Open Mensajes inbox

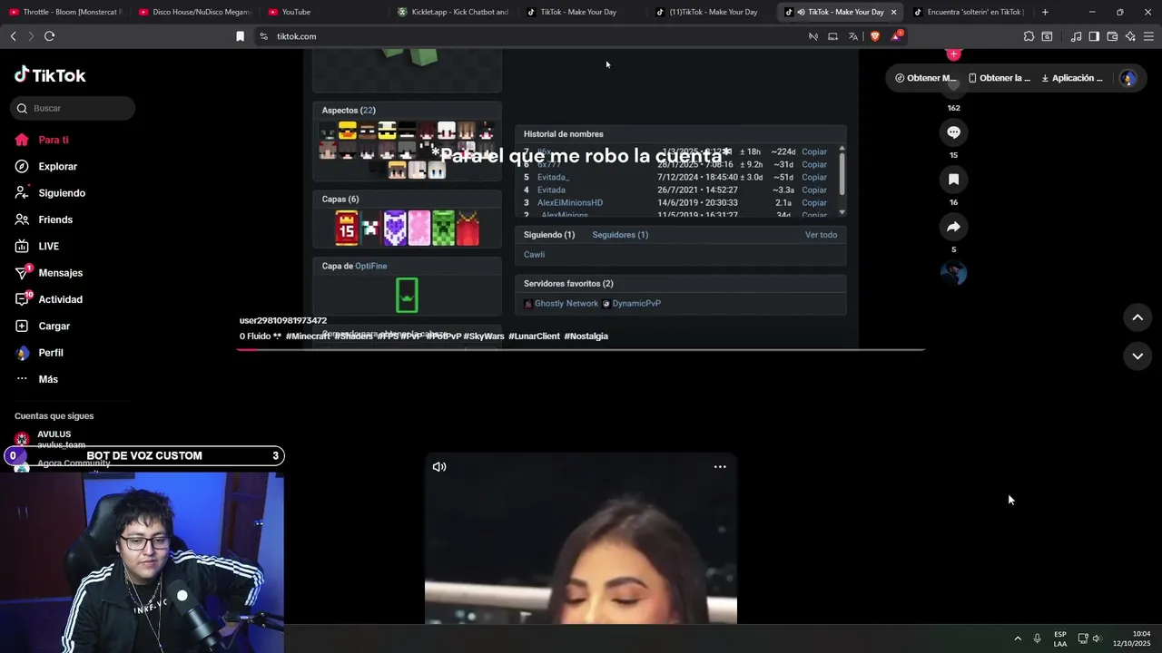49,272
